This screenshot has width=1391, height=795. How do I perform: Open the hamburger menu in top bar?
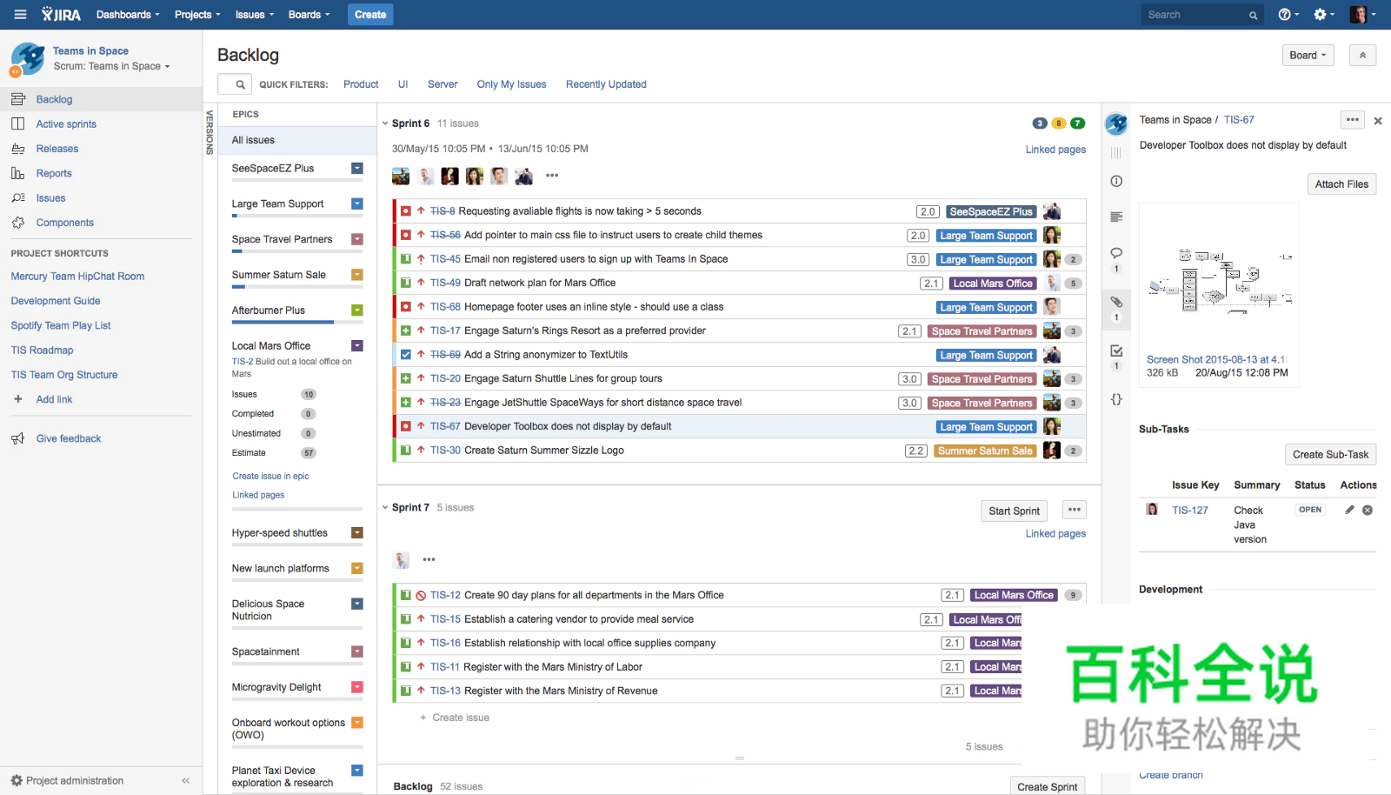click(21, 15)
